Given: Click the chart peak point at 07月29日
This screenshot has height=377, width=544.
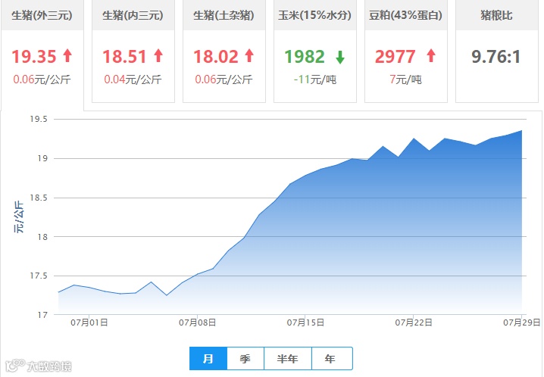Looking at the screenshot, I should [x=521, y=131].
